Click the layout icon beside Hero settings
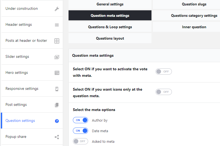 tap(57, 73)
